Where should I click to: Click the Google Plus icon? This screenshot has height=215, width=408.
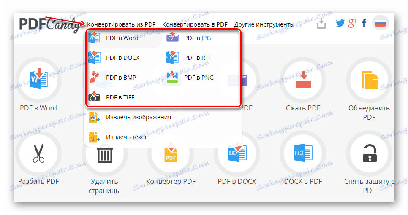[x=353, y=23]
